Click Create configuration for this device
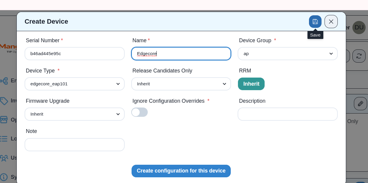 coord(181,171)
